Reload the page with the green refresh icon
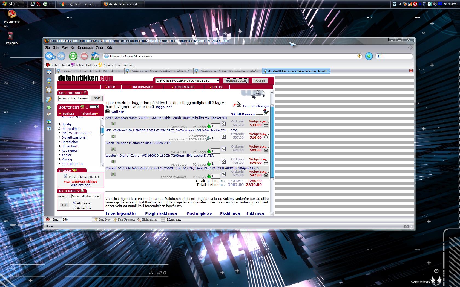Image resolution: width=460 pixels, height=287 pixels. [x=73, y=56]
